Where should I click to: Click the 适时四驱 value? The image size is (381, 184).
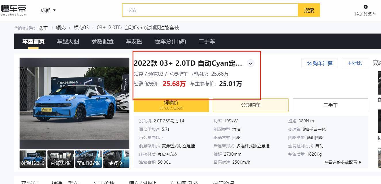[315, 138]
